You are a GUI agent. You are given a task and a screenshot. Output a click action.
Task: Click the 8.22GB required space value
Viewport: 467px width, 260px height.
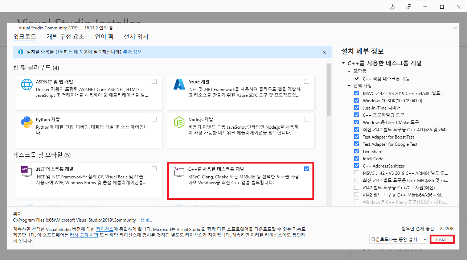[x=447, y=229]
